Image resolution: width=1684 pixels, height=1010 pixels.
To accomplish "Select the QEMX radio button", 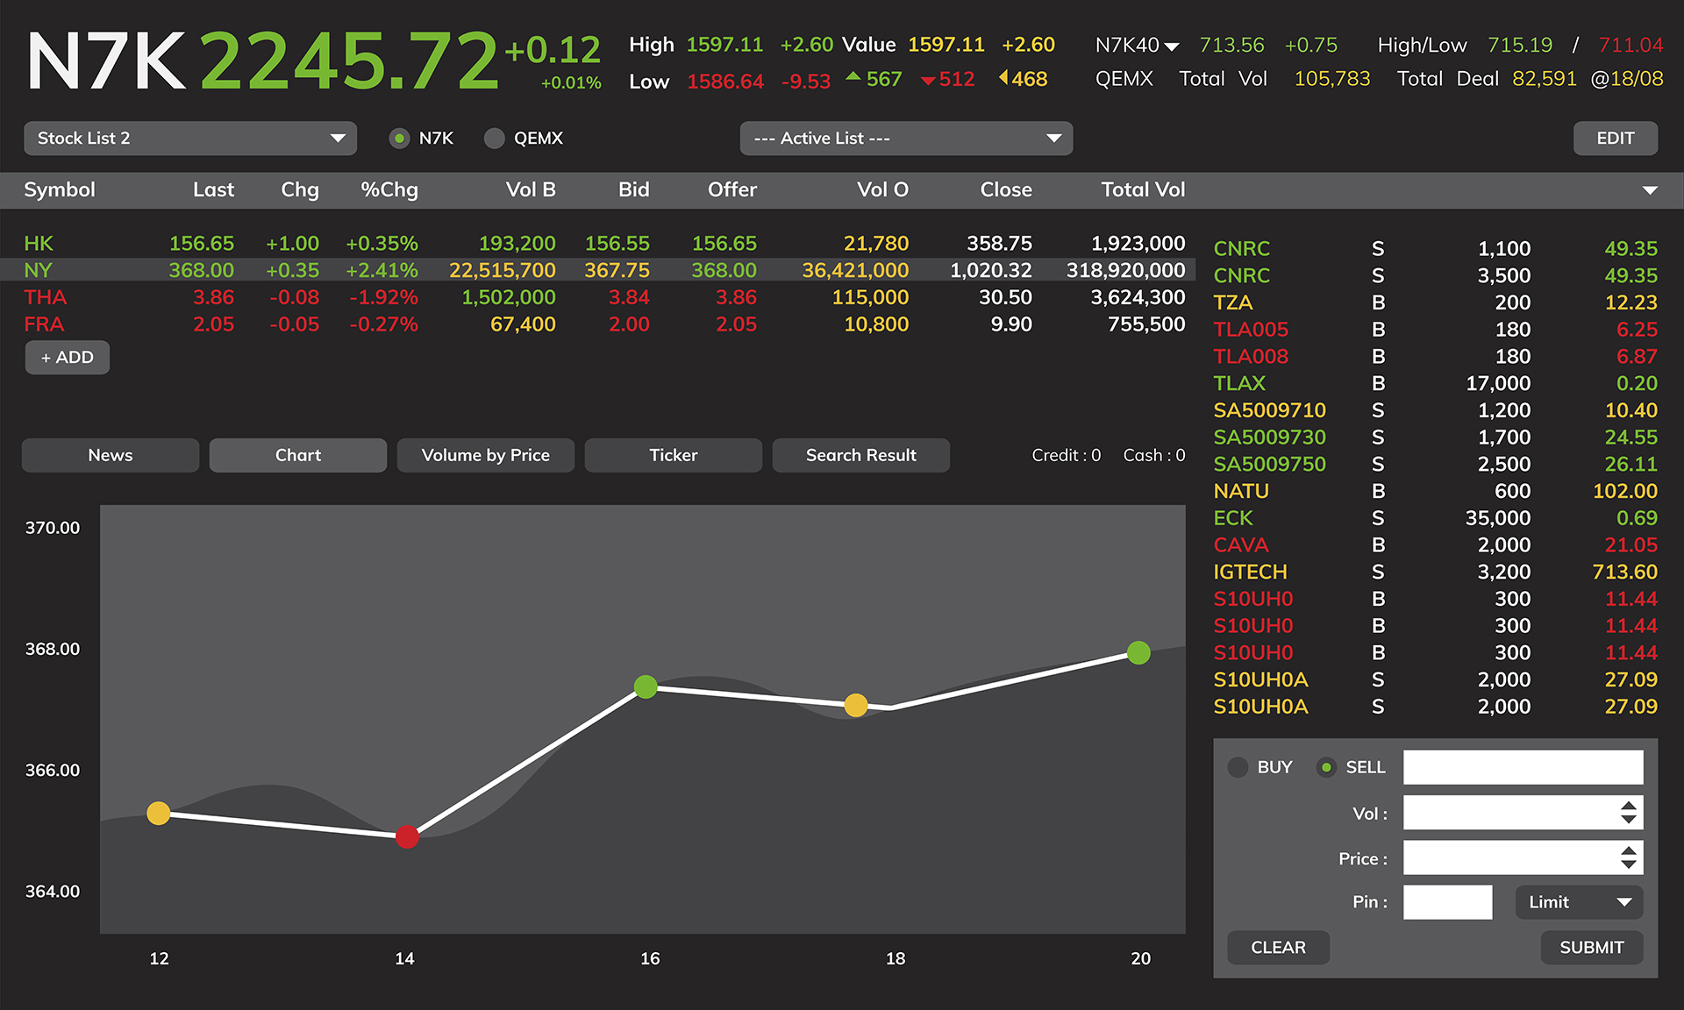I will (x=495, y=139).
